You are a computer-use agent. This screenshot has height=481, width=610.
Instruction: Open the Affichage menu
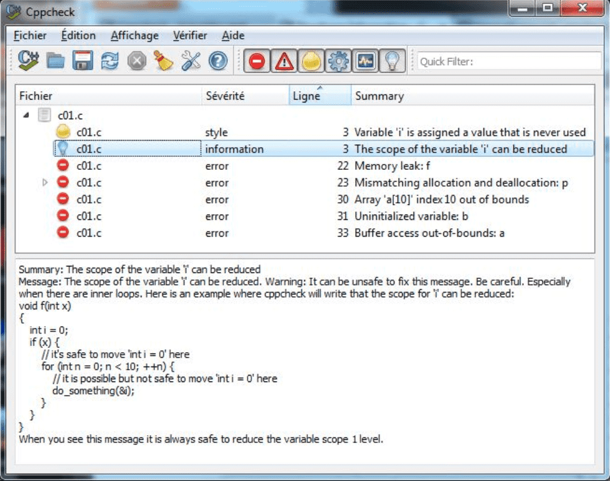coord(134,35)
